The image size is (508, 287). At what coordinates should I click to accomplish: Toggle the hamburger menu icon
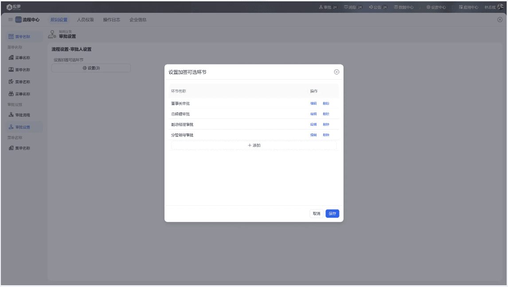point(10,20)
